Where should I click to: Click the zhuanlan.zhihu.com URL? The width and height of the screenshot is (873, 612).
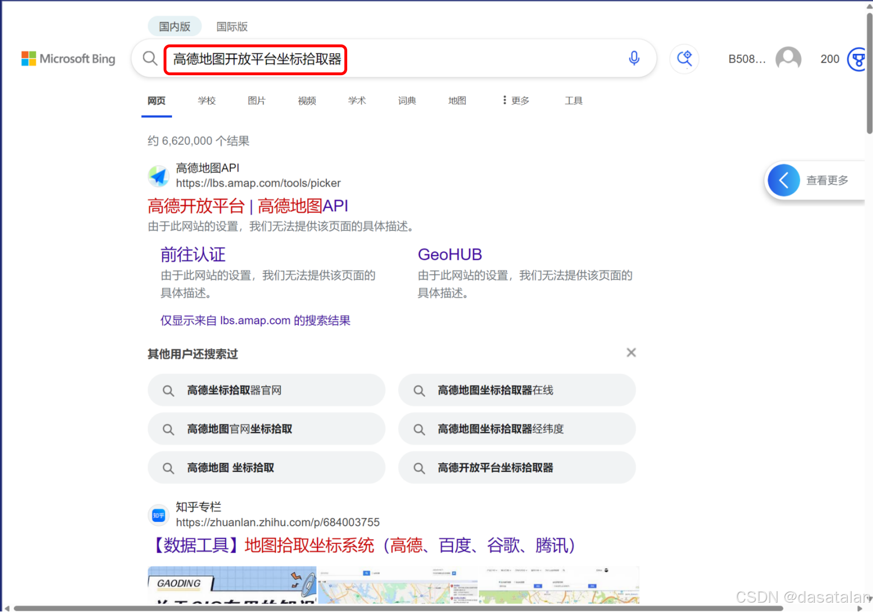(278, 523)
